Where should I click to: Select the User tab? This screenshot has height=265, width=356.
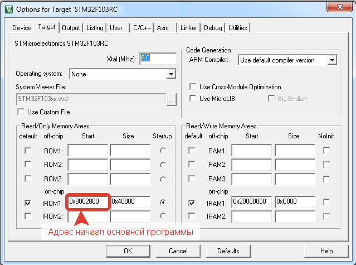[116, 28]
